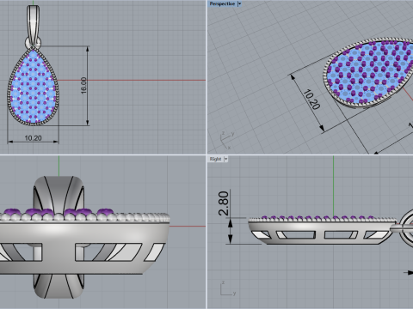Click the vertical divider between left and right viewports
Viewport: 413px width, 309px height.
point(206,154)
